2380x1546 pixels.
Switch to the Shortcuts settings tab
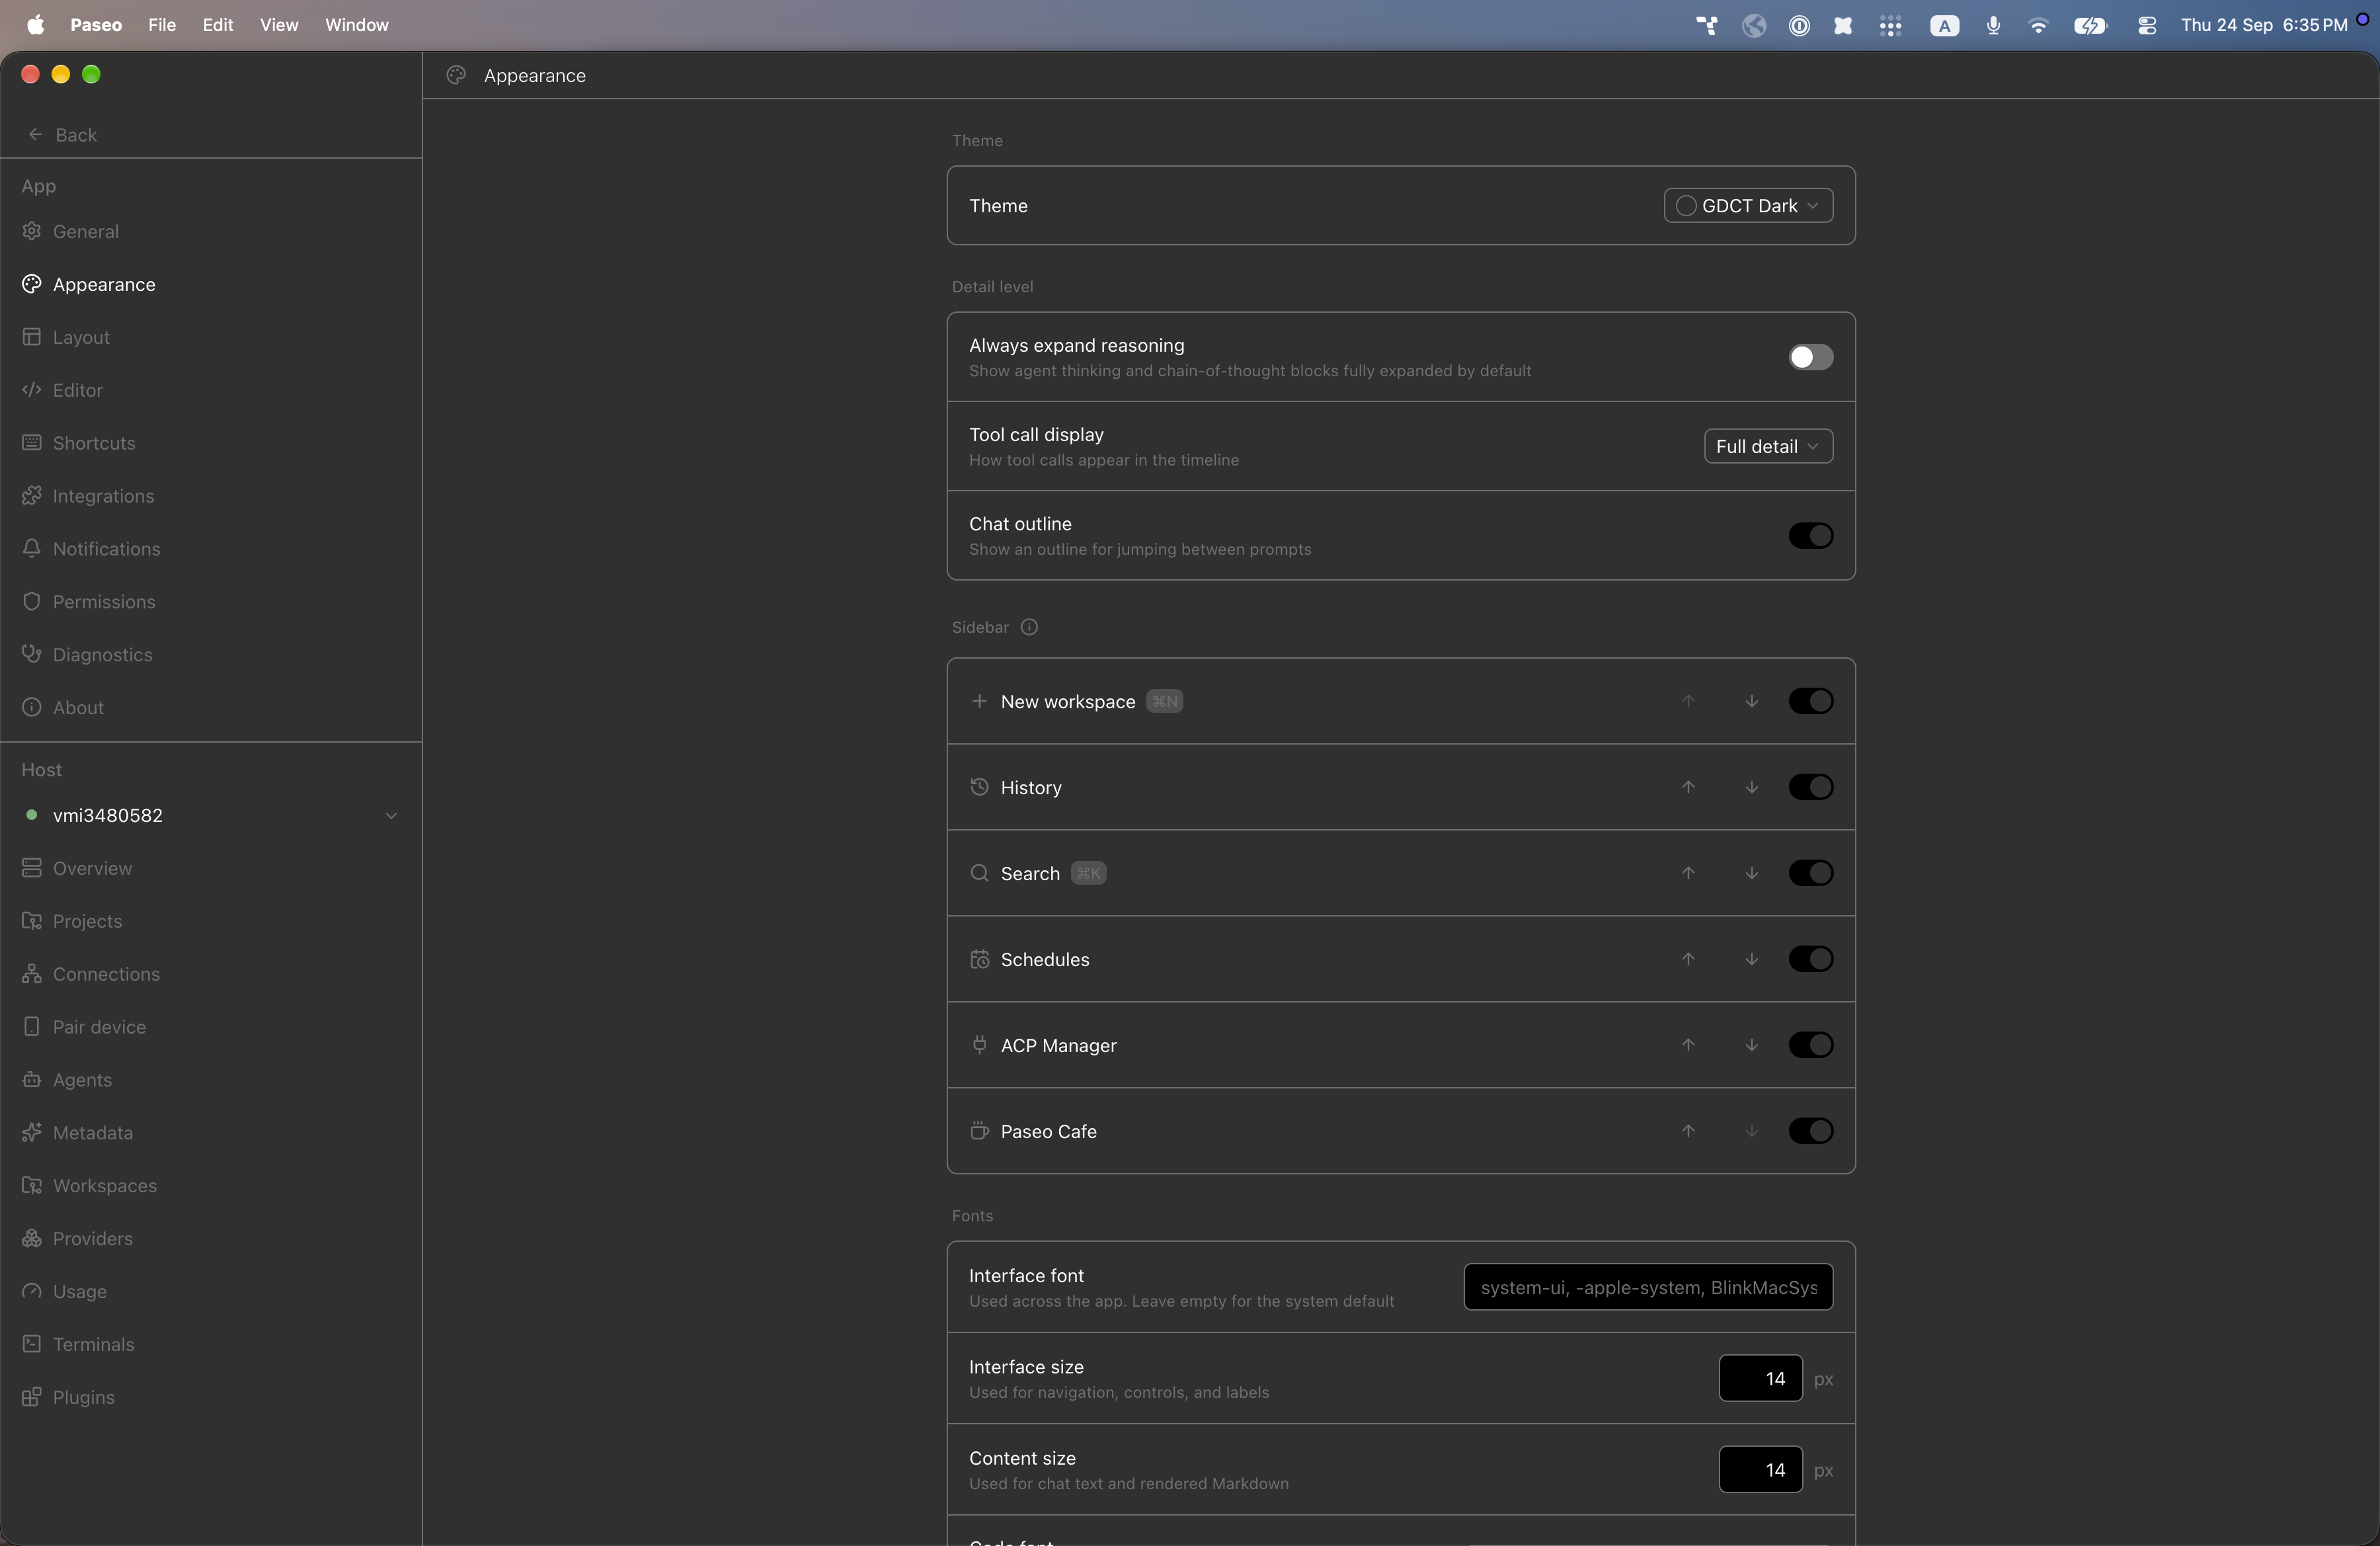coord(93,443)
